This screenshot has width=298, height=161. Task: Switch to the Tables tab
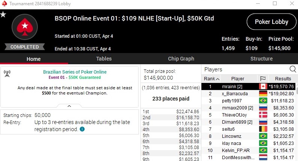[104, 59]
